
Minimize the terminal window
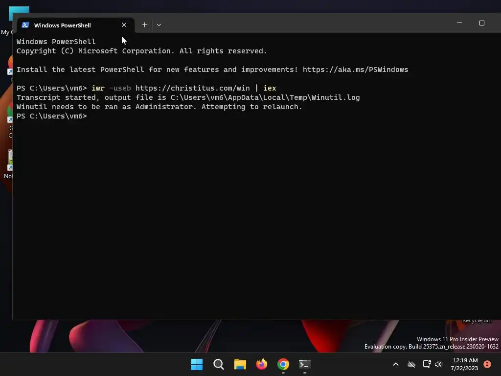[x=459, y=23]
